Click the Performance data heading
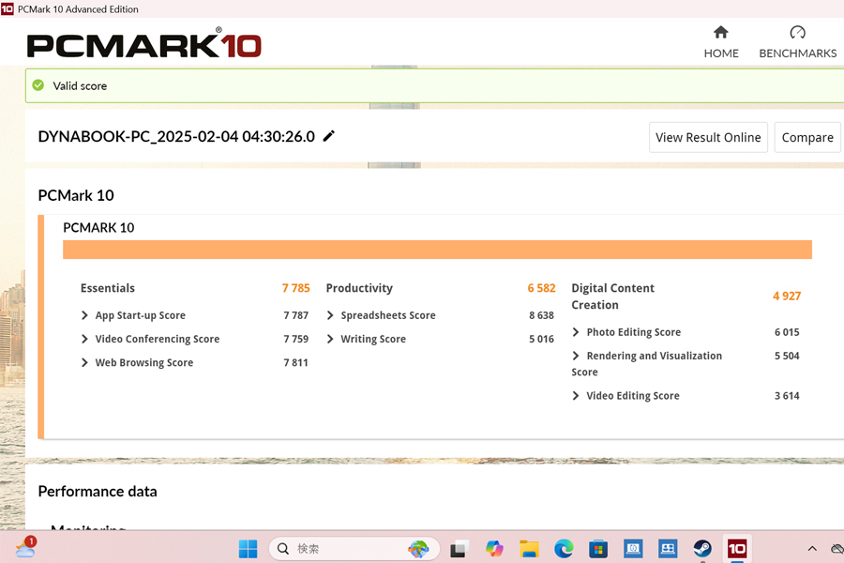This screenshot has width=844, height=563. 98,492
